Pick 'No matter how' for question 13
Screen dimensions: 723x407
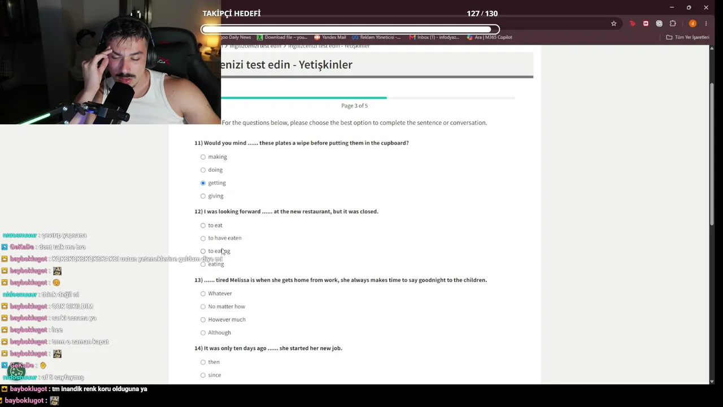click(x=203, y=307)
